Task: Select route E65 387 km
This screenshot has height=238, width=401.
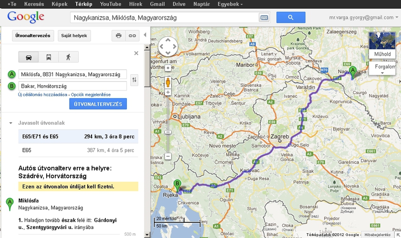Action: click(78, 150)
